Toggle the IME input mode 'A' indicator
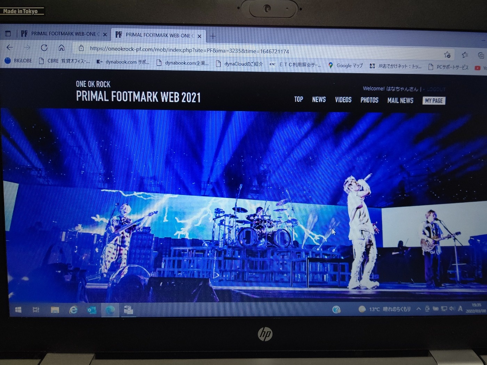Screen dimensions: 487x365 coord(460,308)
